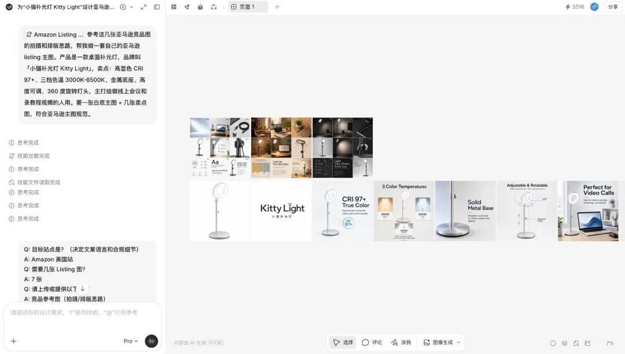625x354 pixels.
Task: Select the white-background lamp main image
Action: point(220,211)
